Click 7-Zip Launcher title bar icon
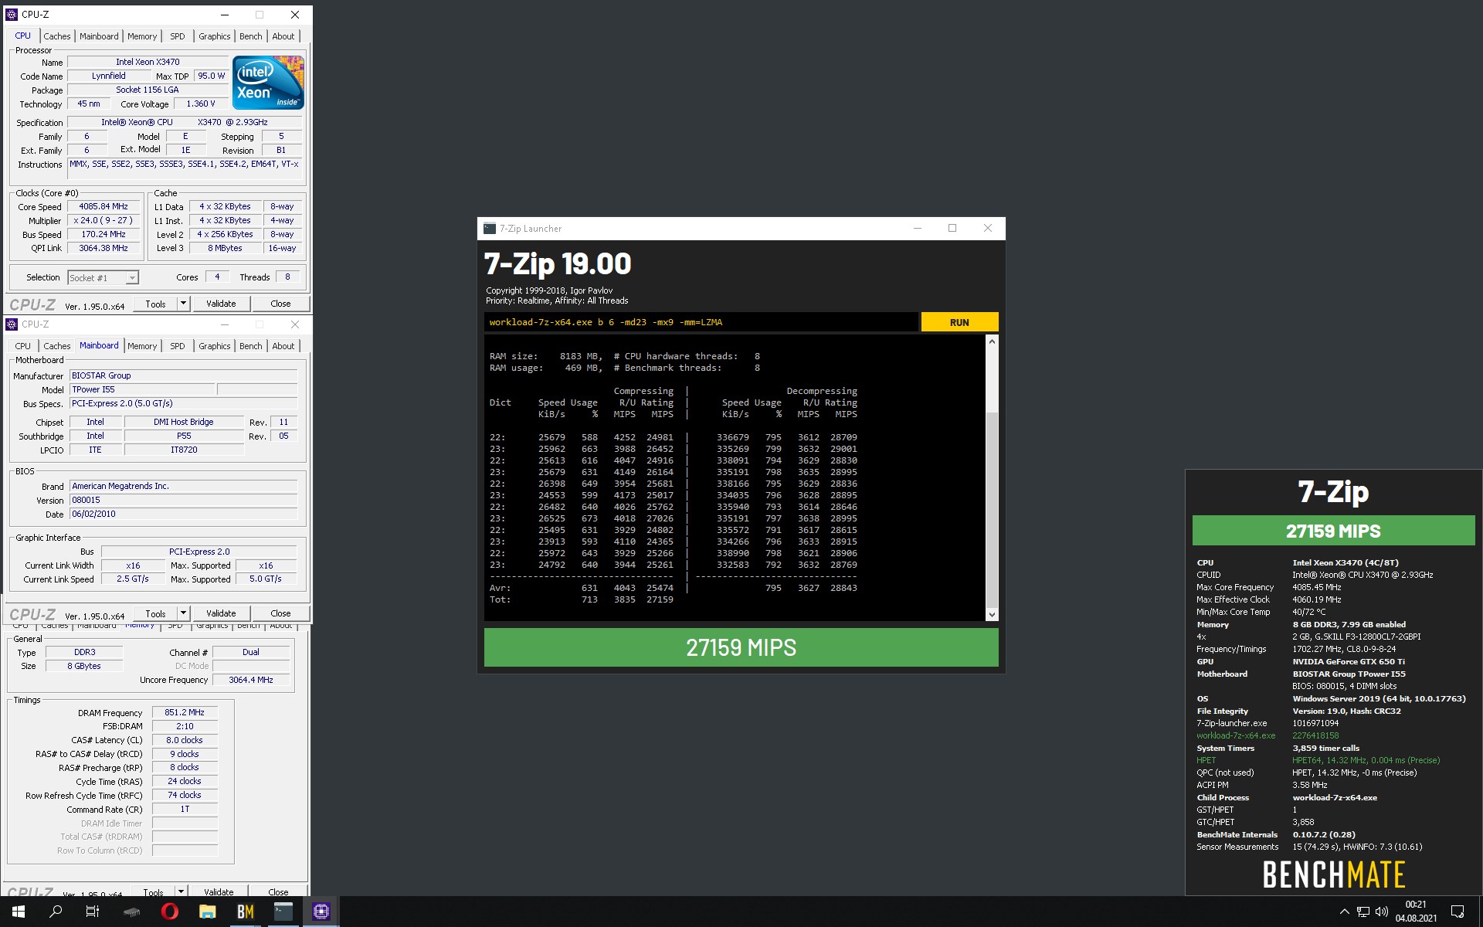 489,228
